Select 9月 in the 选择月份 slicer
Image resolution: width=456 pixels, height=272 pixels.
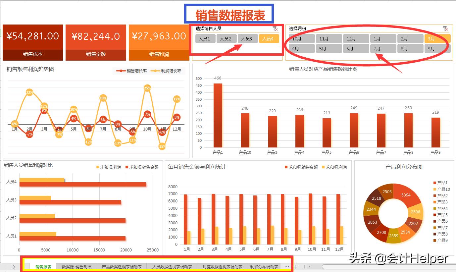tap(437, 48)
